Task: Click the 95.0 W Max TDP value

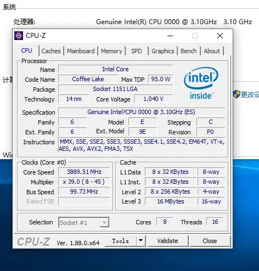Action: [161, 79]
